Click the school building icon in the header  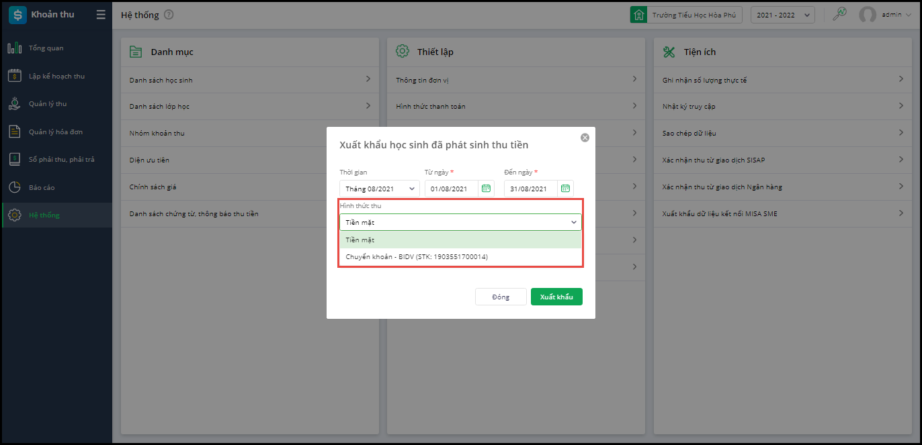coord(638,15)
